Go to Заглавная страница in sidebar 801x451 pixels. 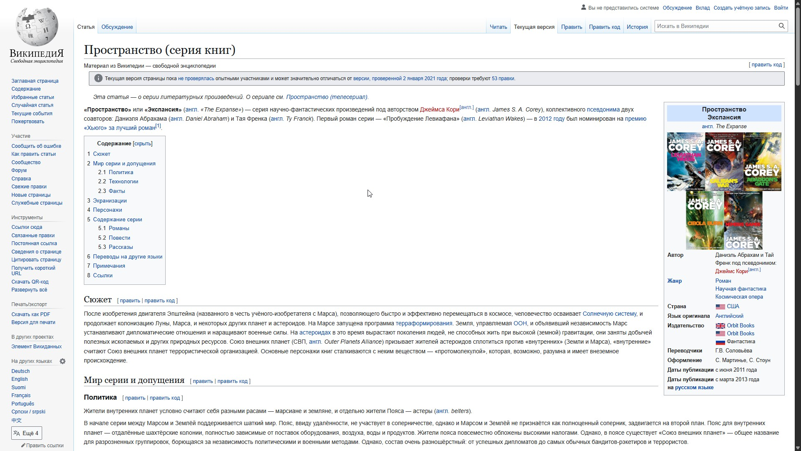point(35,81)
